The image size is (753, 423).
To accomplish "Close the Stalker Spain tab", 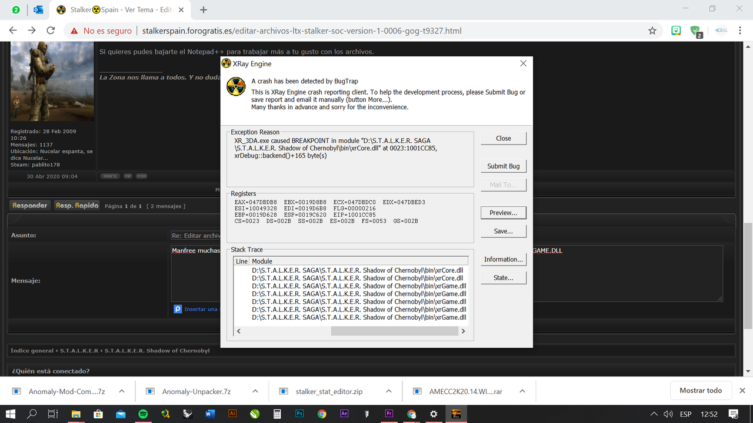I will coord(182,10).
